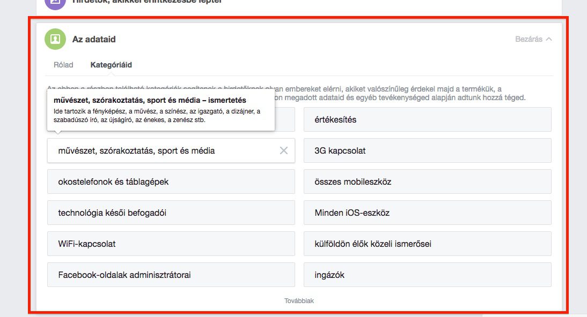587x317 pixels.
Task: Collapse the section with the Bezárás chevron
Action: click(533, 39)
